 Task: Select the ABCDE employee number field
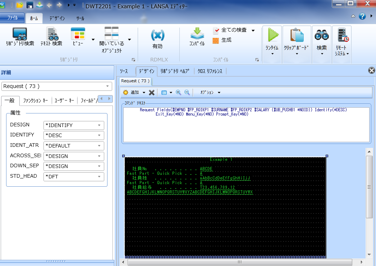[206, 169]
